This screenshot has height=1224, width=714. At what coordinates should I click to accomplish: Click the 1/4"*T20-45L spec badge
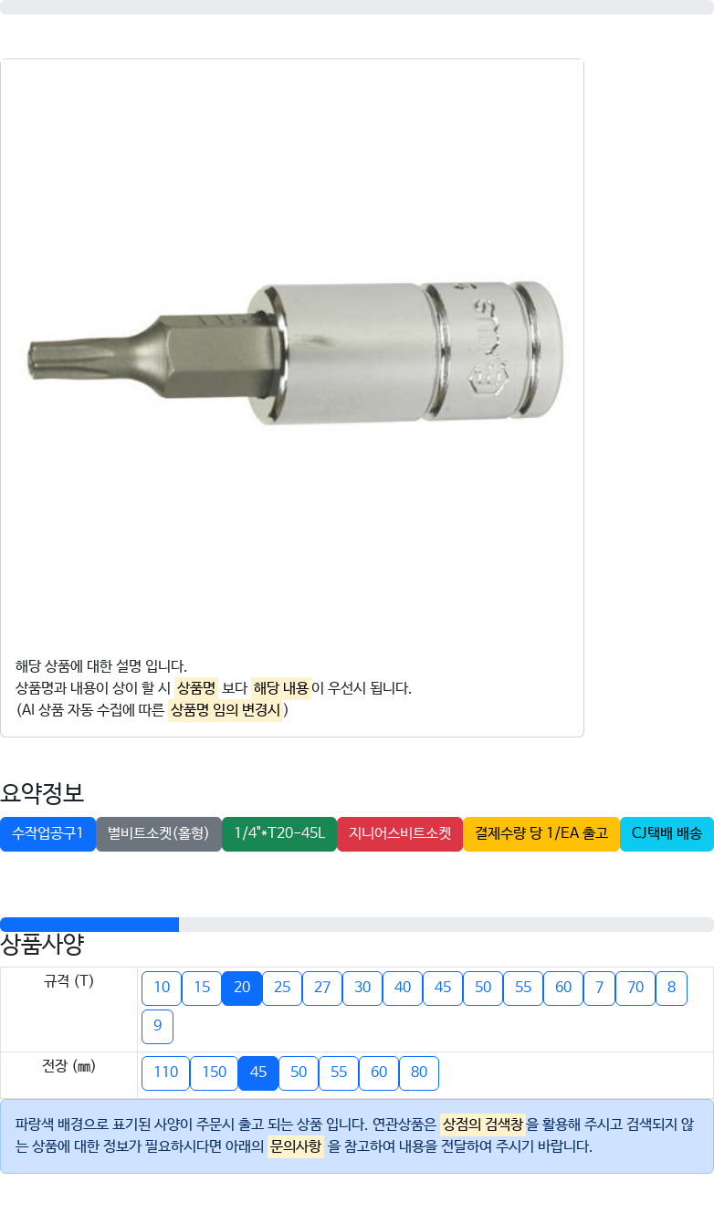coord(279,833)
